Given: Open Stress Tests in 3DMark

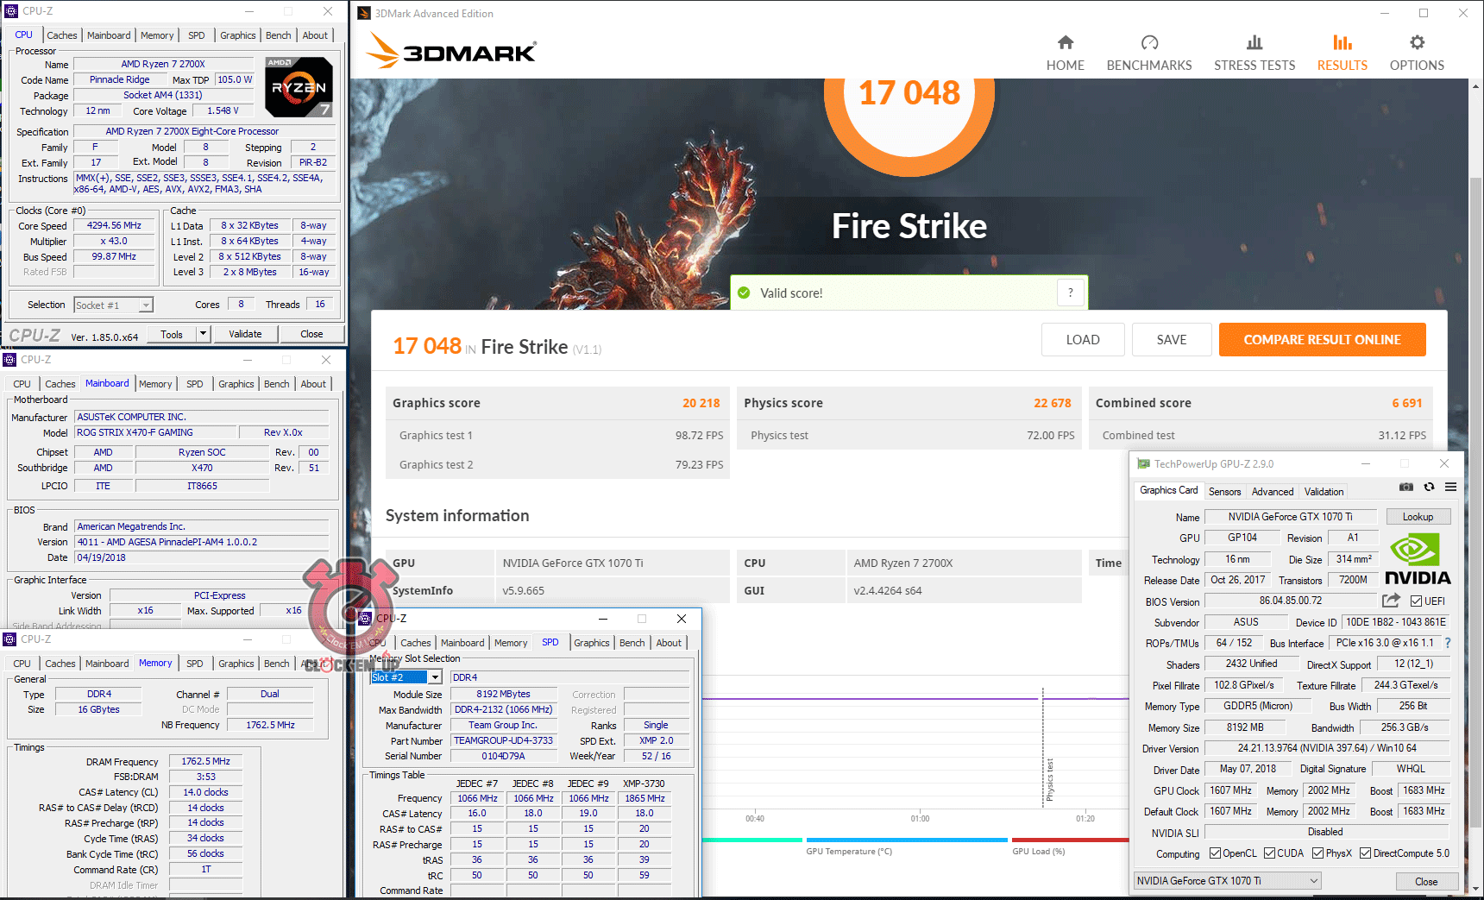Looking at the screenshot, I should (1254, 53).
